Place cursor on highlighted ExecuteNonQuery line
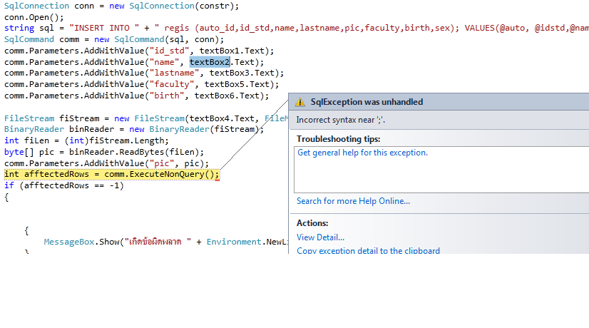 111,175
